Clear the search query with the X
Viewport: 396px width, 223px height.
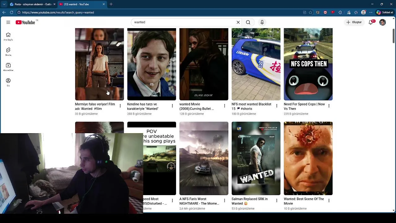(x=238, y=22)
